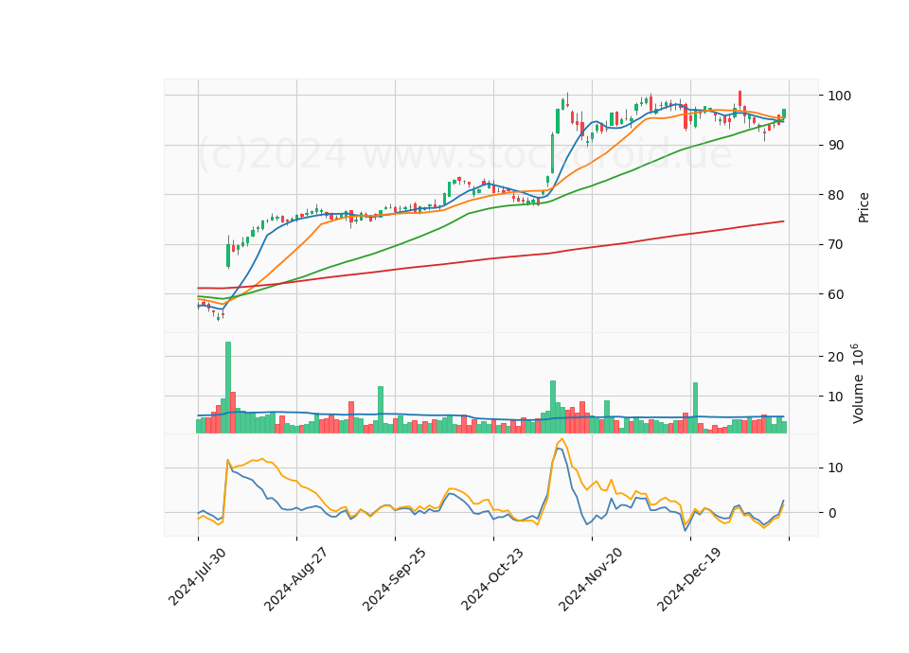Click the Volume axis title
Viewport: 909px width, 653px height.
[858, 383]
